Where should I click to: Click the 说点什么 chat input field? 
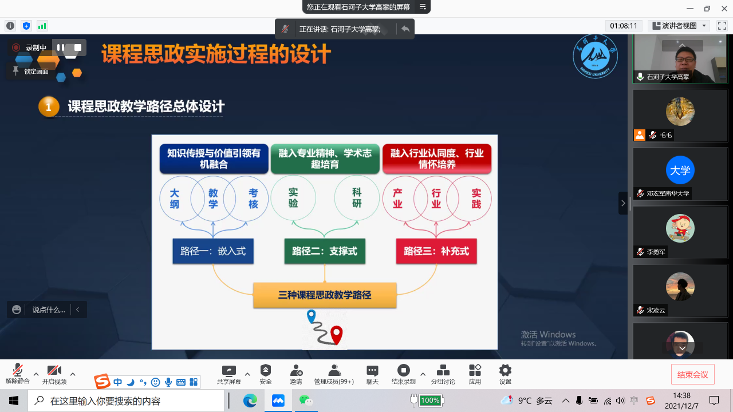coord(48,310)
